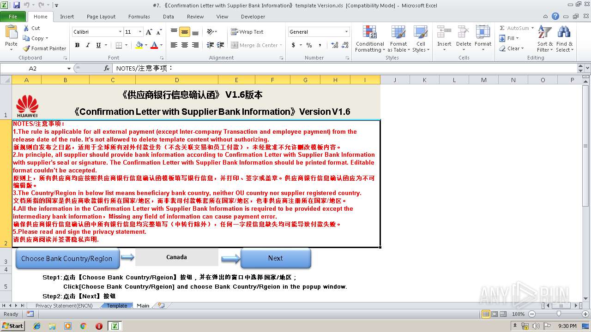
Task: Click the Bottom Align icon
Action: [195, 32]
